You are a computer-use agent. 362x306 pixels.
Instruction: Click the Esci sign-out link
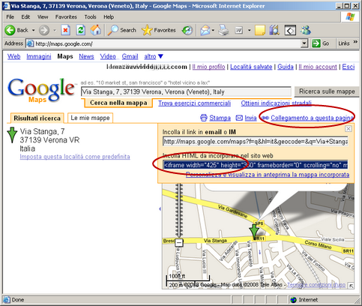click(x=349, y=67)
